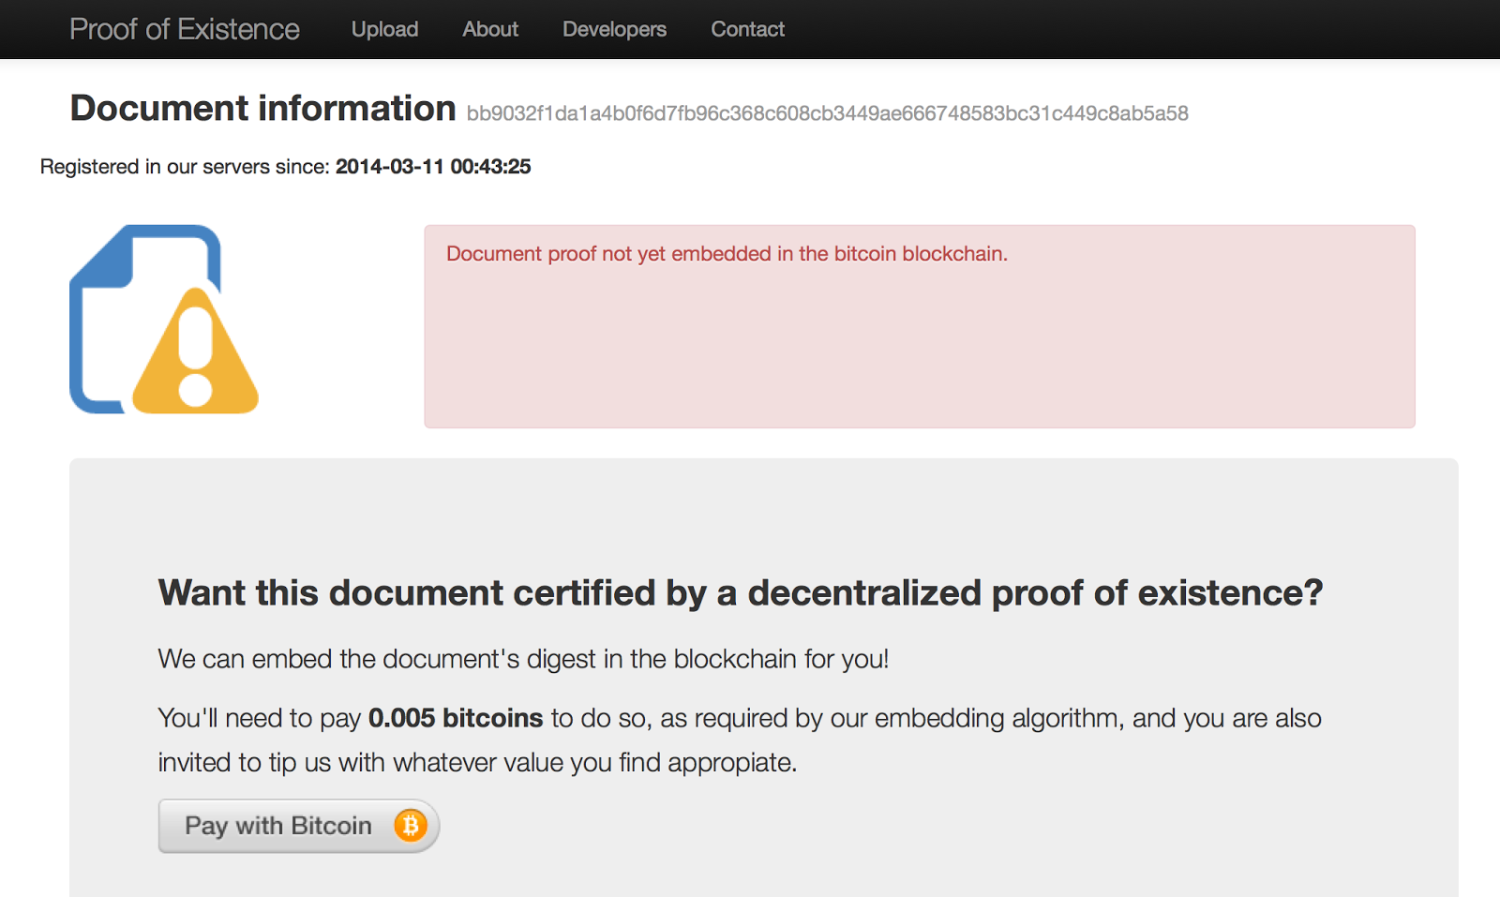Click the 'Registered in our servers since' label

(185, 167)
